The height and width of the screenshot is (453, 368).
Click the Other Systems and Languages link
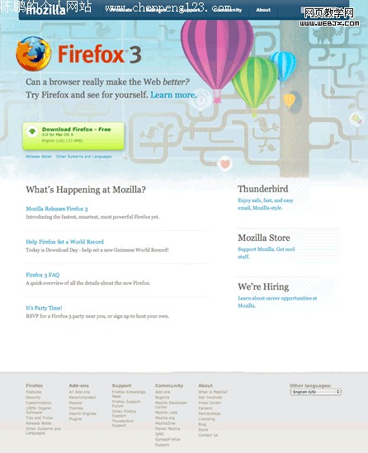point(84,156)
